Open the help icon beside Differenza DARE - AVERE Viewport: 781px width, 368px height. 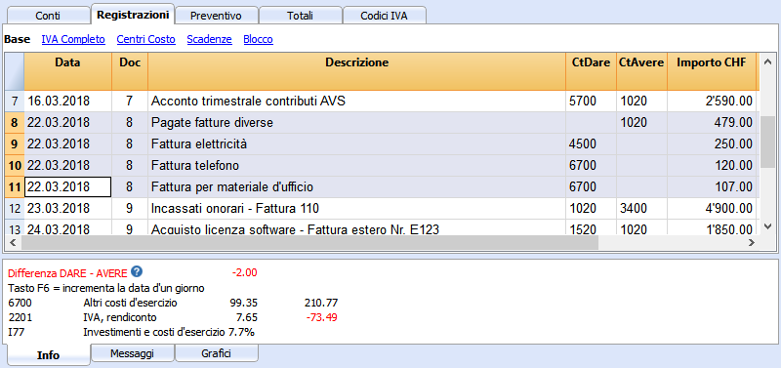click(137, 272)
